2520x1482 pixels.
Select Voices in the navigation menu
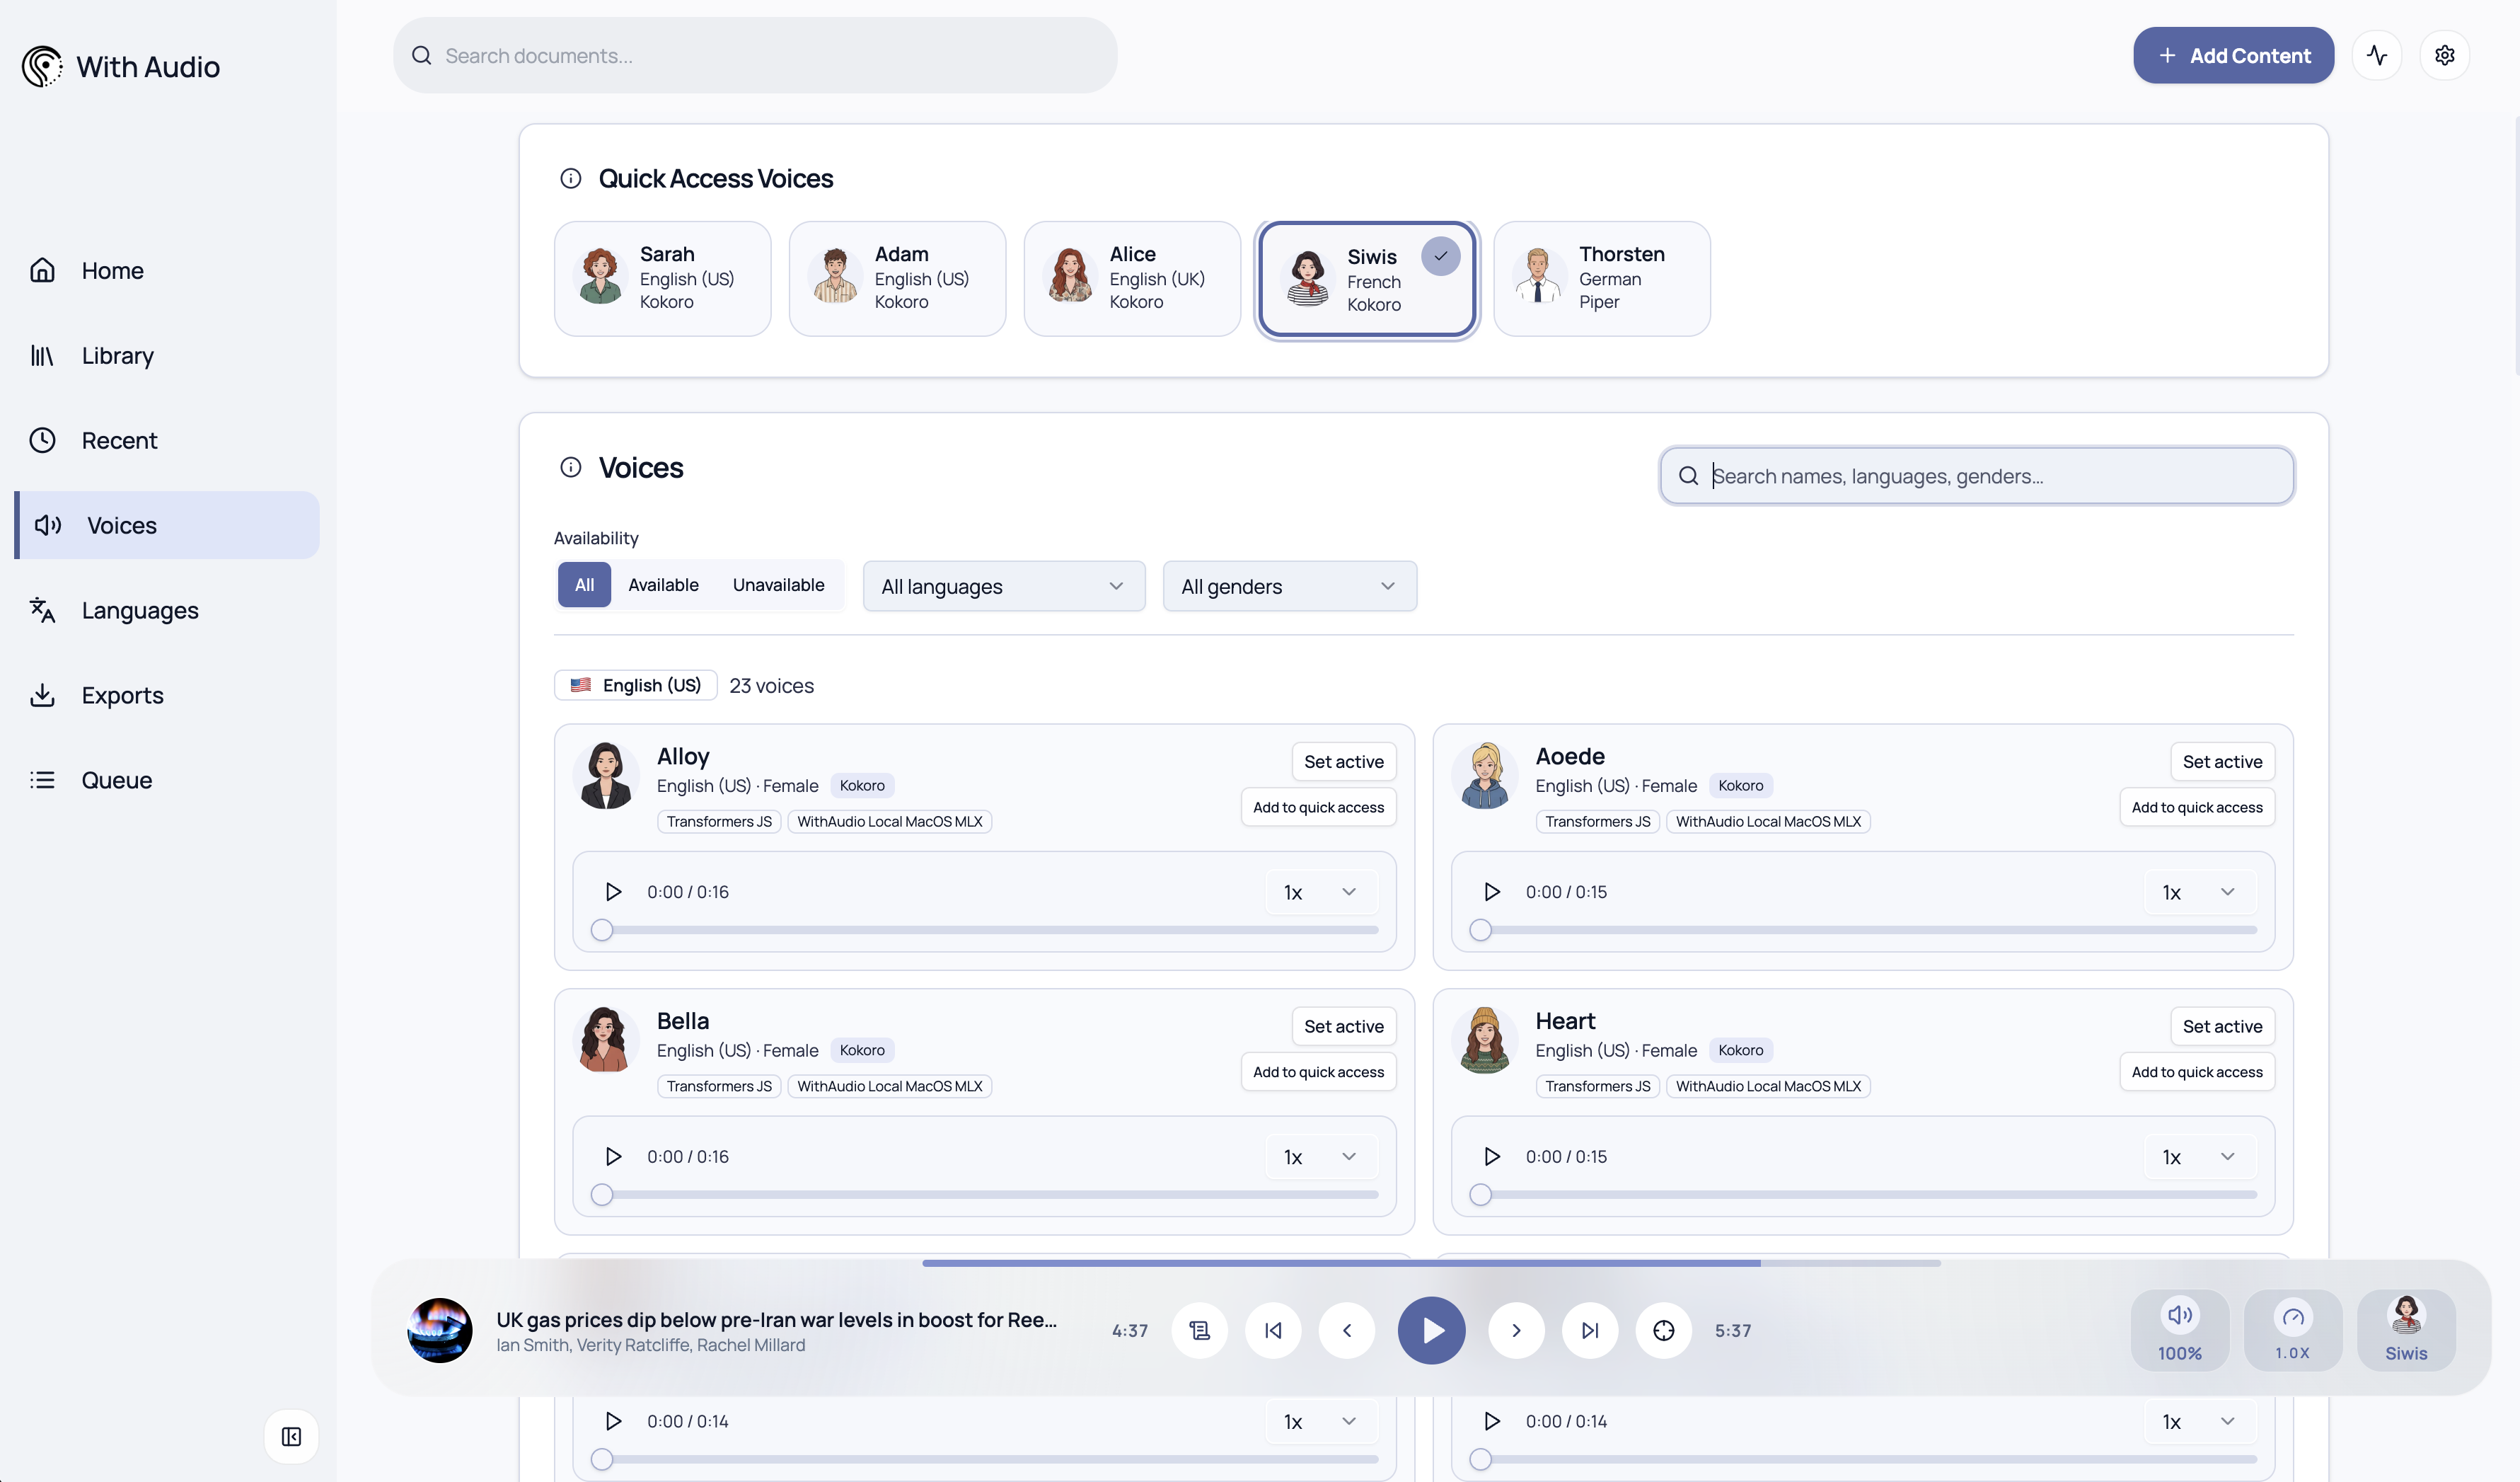point(121,524)
